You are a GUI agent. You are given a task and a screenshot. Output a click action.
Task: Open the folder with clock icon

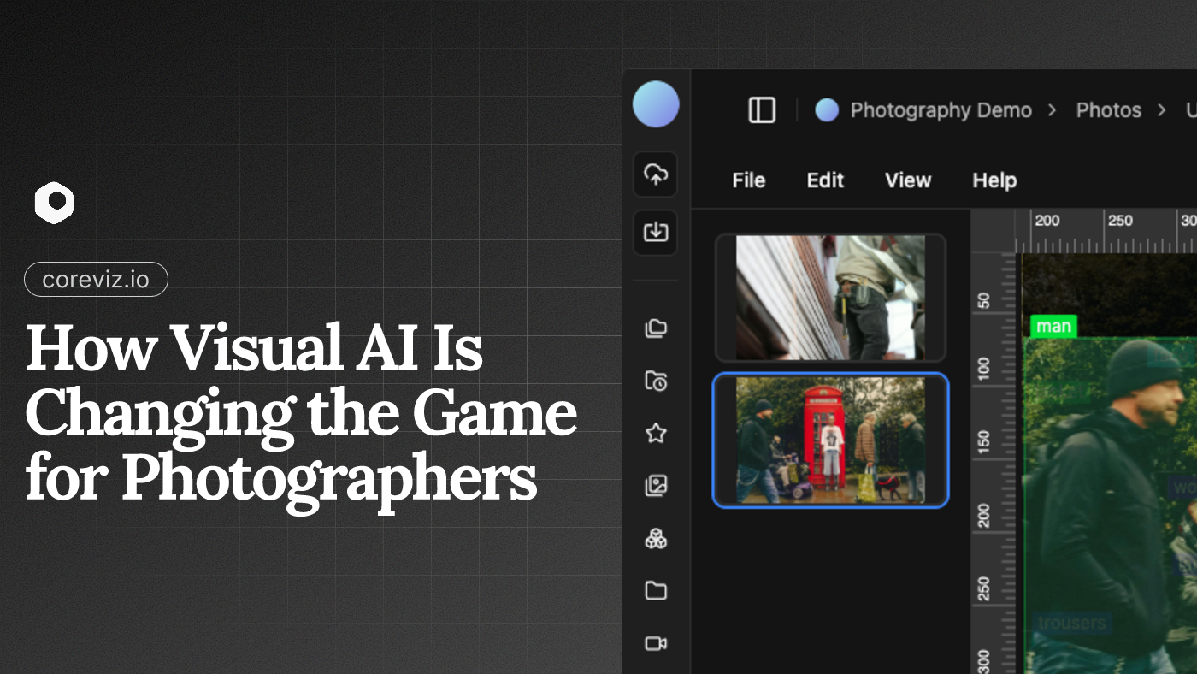point(656,381)
